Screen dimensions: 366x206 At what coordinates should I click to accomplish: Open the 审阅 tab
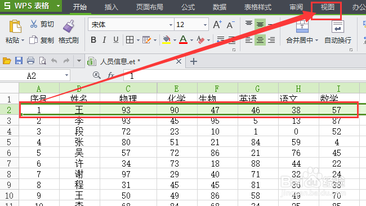296,7
